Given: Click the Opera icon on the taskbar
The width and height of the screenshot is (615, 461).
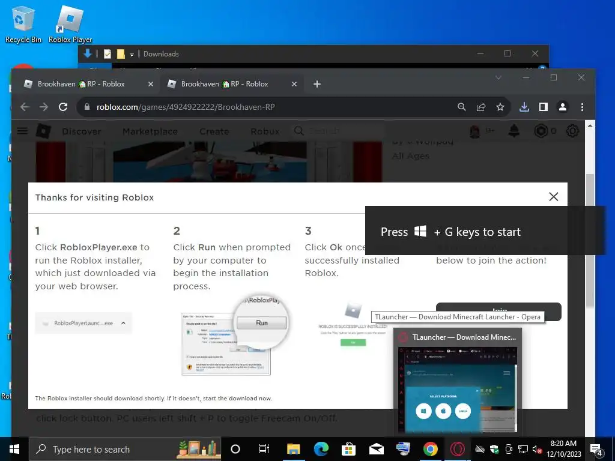Looking at the screenshot, I should (x=457, y=449).
